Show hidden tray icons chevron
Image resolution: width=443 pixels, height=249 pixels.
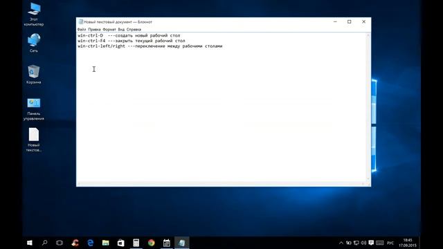click(341, 243)
